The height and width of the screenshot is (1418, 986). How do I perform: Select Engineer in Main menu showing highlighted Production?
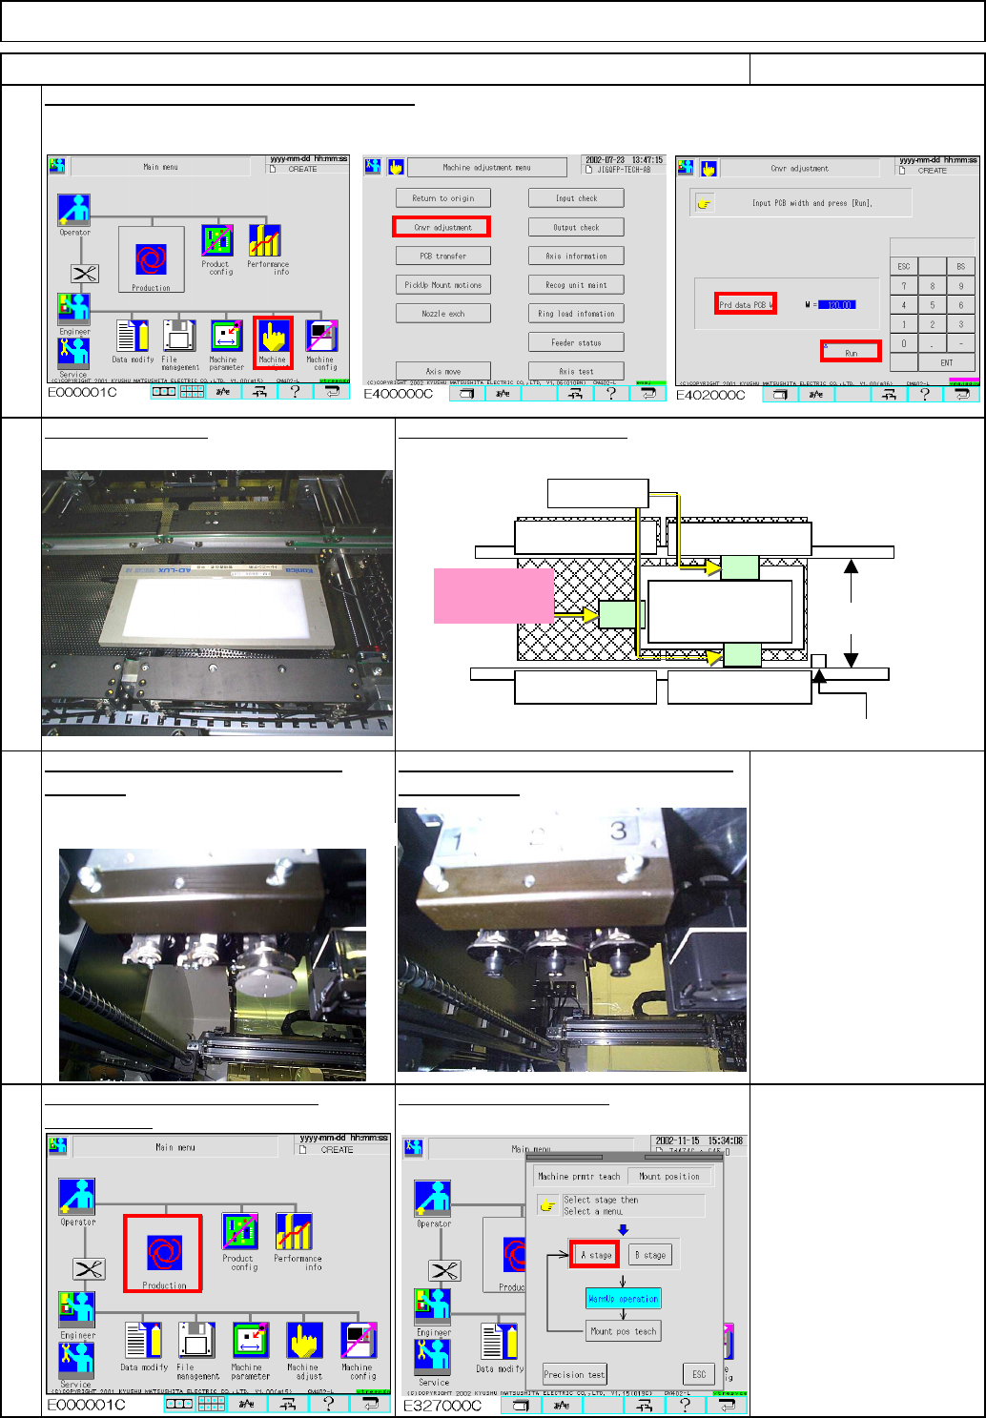click(77, 1315)
